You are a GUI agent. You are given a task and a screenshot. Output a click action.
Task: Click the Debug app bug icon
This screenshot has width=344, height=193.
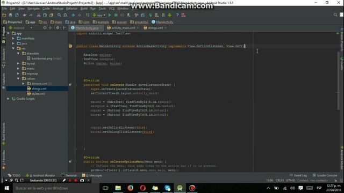pos(116,15)
